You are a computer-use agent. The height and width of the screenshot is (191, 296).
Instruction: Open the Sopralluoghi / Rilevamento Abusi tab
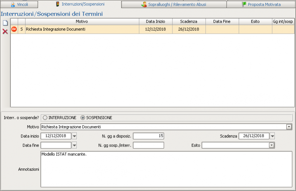point(174,4)
